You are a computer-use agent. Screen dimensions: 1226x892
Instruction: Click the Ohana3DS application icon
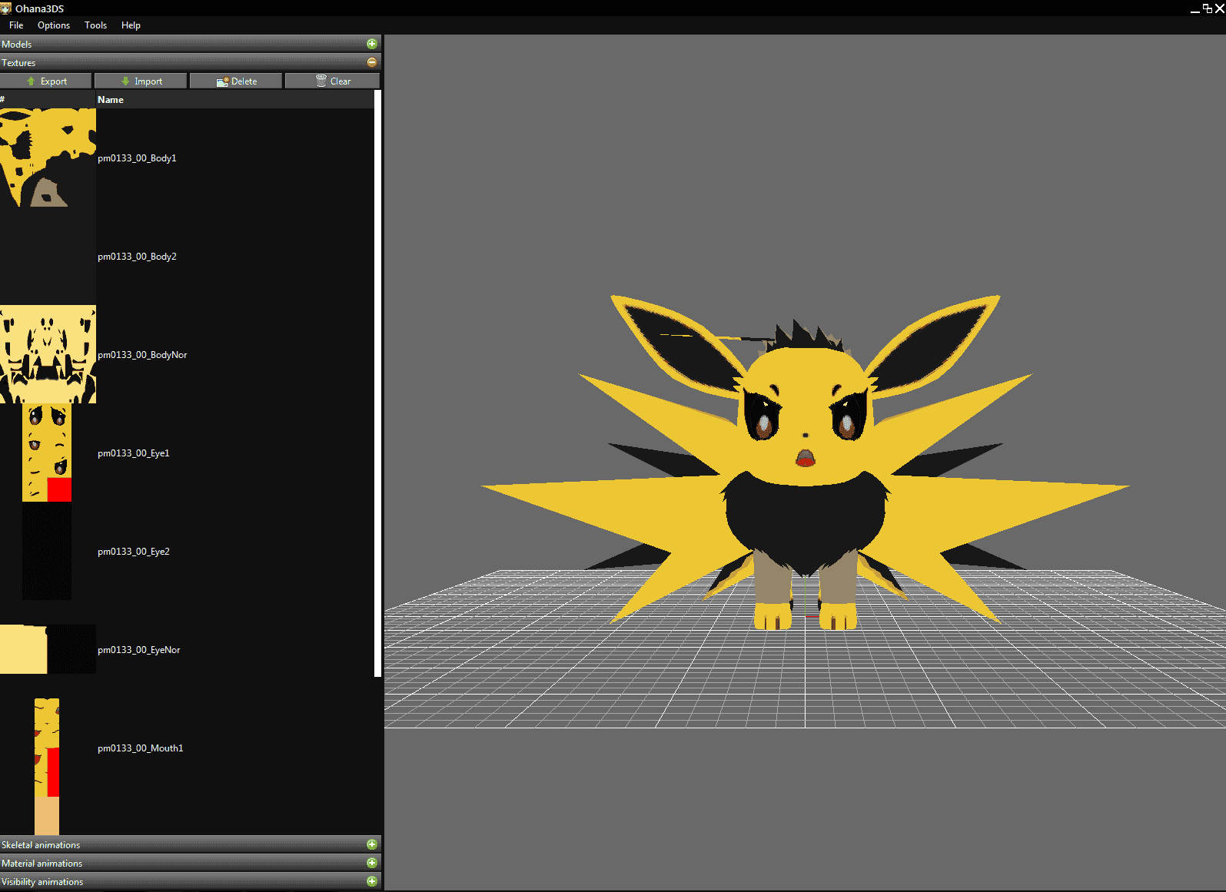[x=6, y=8]
